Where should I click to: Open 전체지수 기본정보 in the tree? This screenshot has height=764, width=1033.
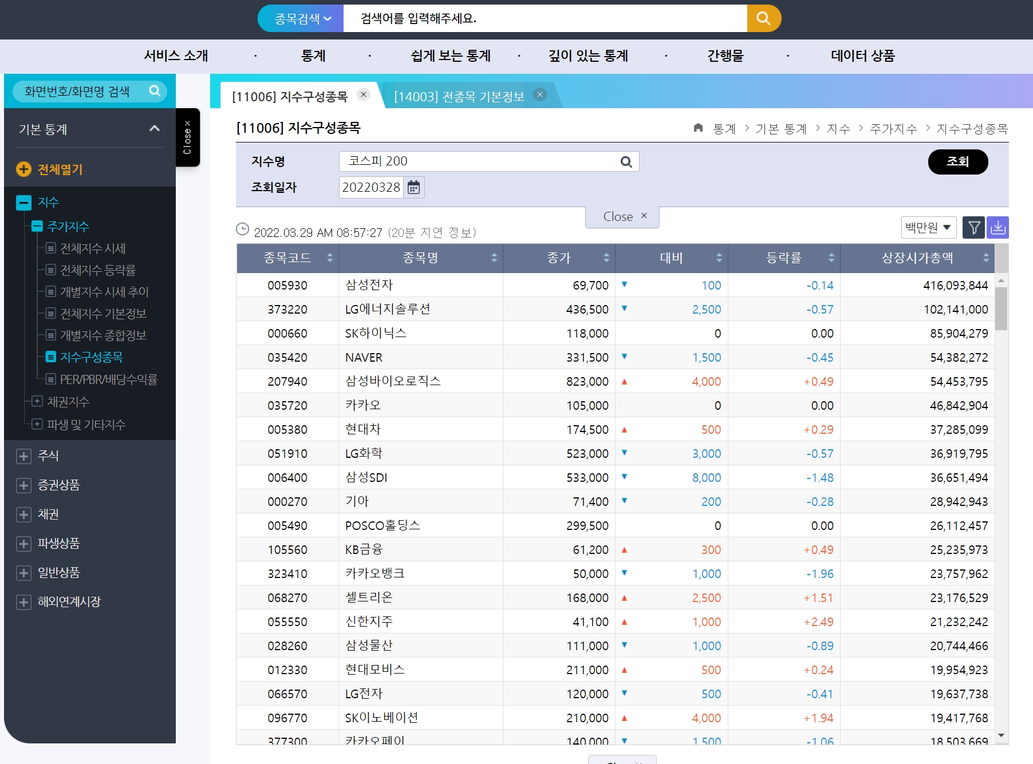pos(103,314)
